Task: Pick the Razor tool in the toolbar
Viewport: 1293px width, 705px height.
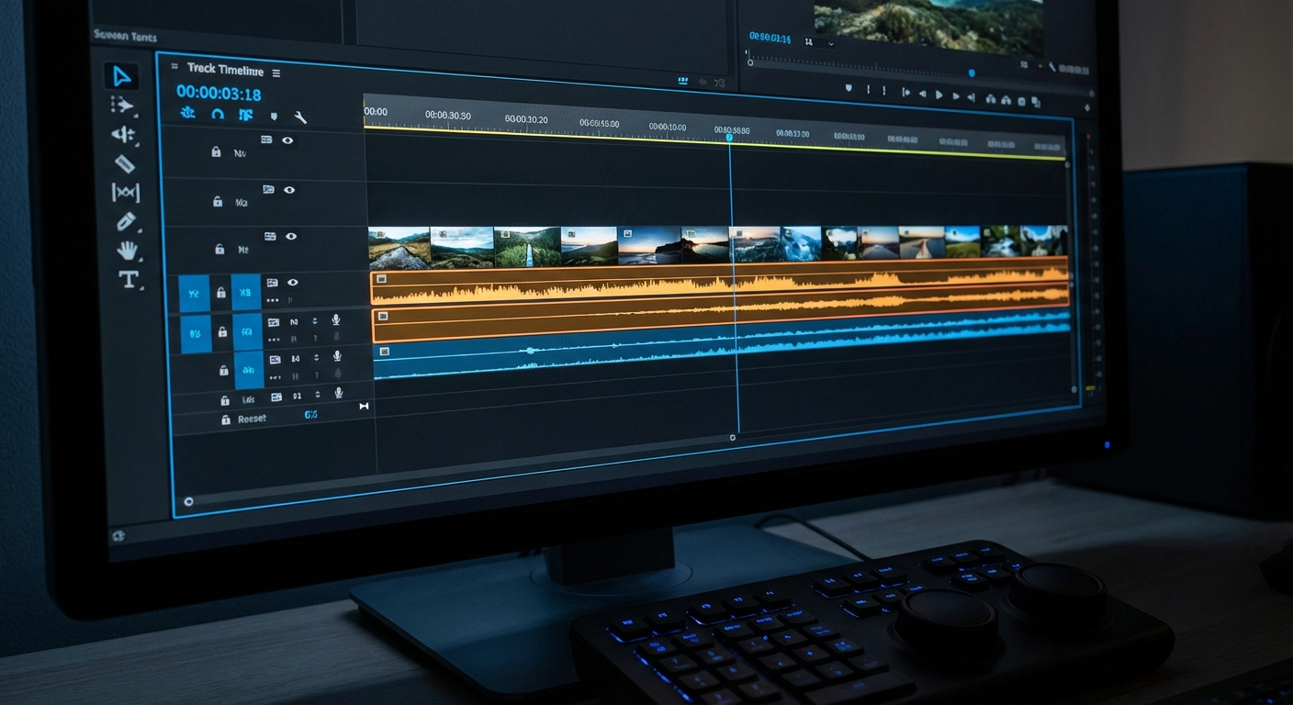Action: [125, 164]
